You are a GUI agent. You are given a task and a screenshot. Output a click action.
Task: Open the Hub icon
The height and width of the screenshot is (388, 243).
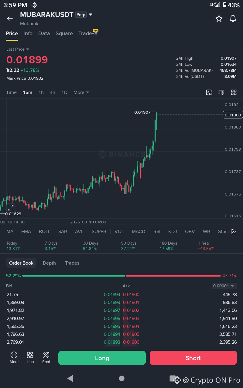(30, 358)
